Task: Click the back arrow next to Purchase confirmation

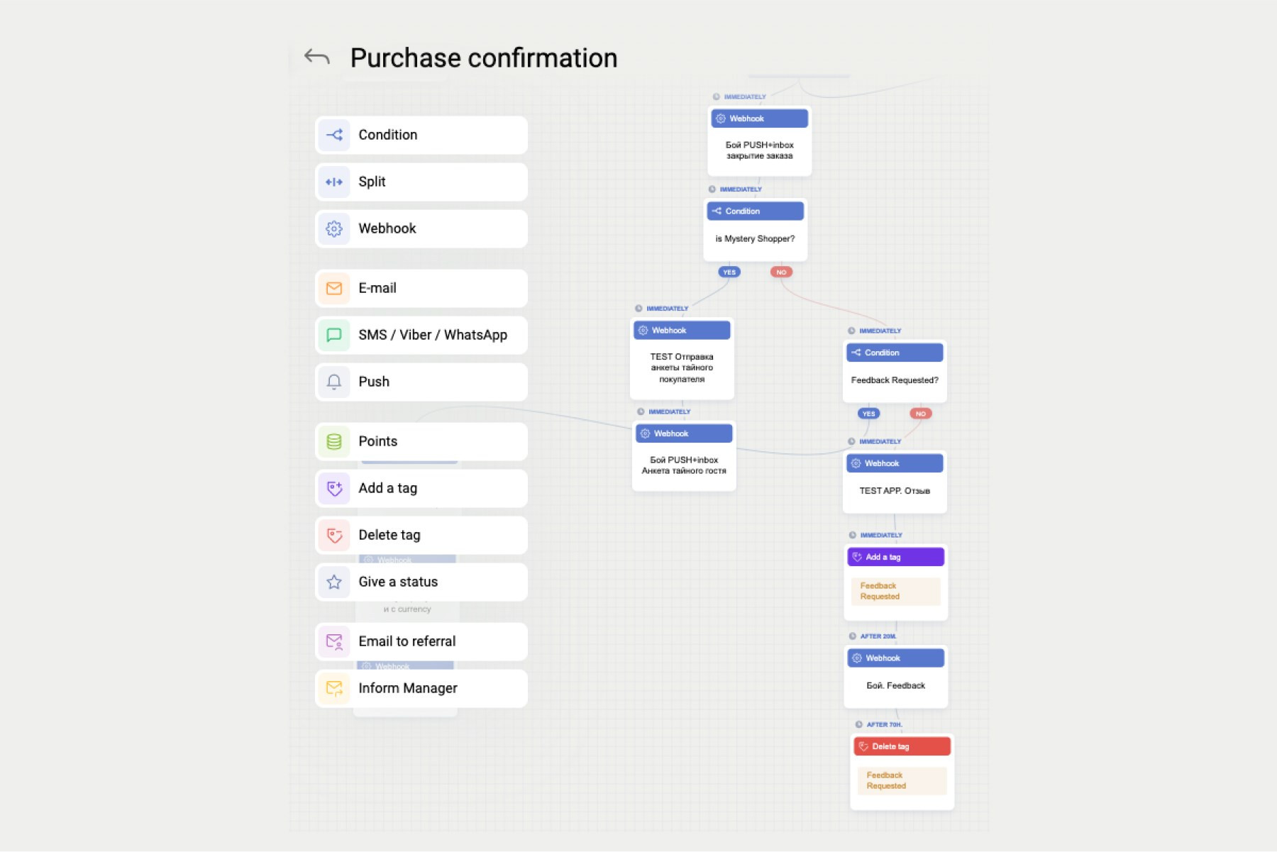Action: 316,57
